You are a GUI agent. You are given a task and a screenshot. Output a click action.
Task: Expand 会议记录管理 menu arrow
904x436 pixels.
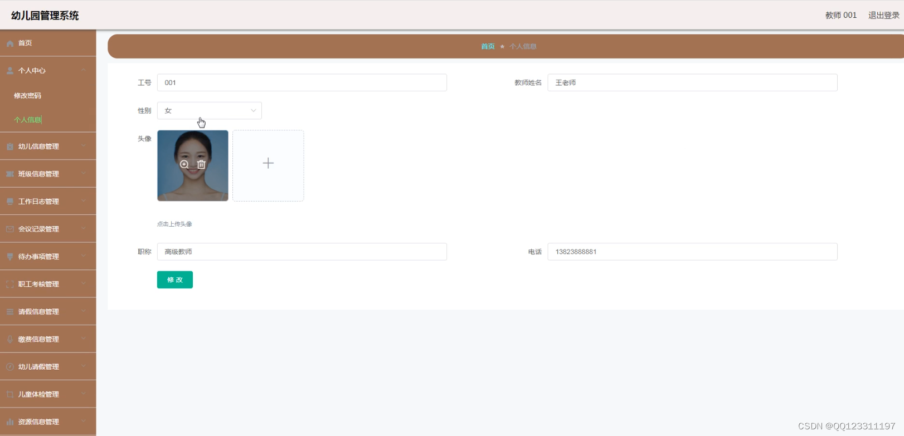pyautogui.click(x=84, y=228)
